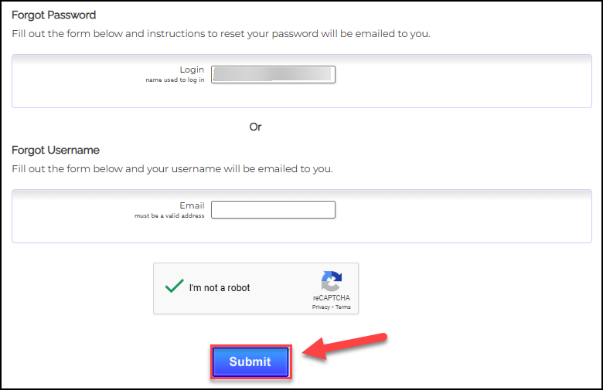Click the red arrow pointing at Submit

344,345
